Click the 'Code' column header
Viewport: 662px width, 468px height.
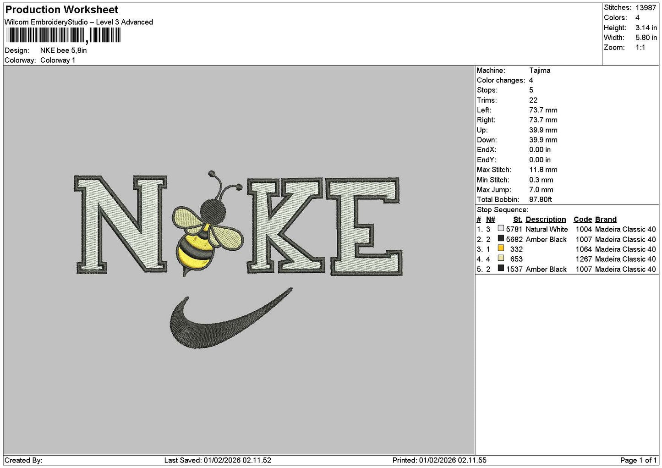click(583, 219)
